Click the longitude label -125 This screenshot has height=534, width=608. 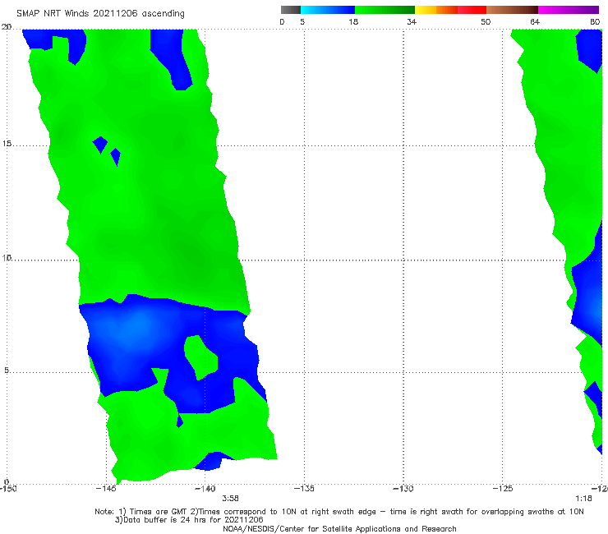[503, 489]
